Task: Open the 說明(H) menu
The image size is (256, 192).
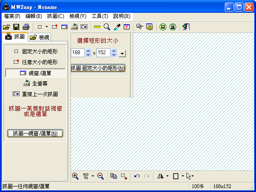Action: (122, 16)
